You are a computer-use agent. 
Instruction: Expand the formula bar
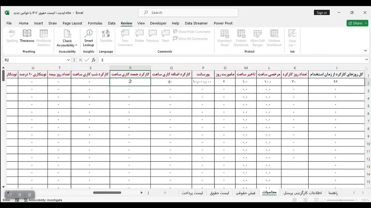367,60
